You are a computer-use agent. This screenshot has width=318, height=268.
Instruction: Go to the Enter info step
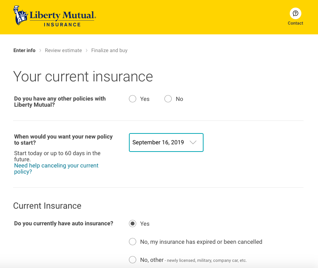(24, 51)
